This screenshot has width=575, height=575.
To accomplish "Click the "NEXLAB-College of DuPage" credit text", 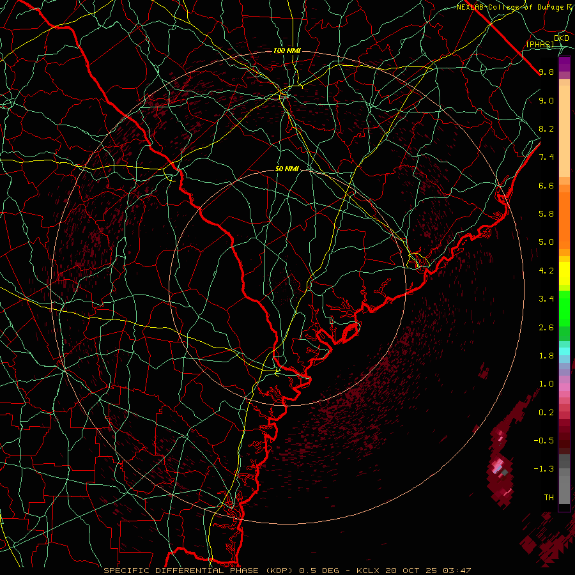I will click(x=510, y=7).
